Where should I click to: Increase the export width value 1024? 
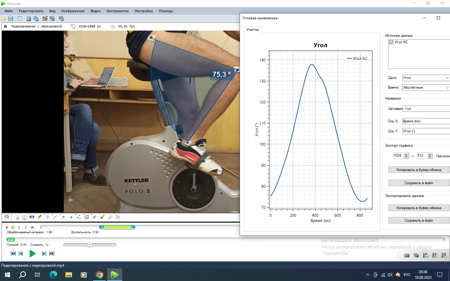tap(406, 154)
